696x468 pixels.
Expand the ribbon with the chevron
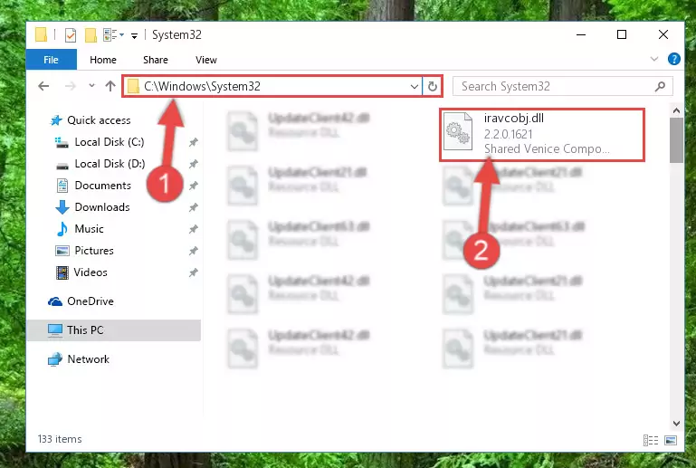[653, 59]
